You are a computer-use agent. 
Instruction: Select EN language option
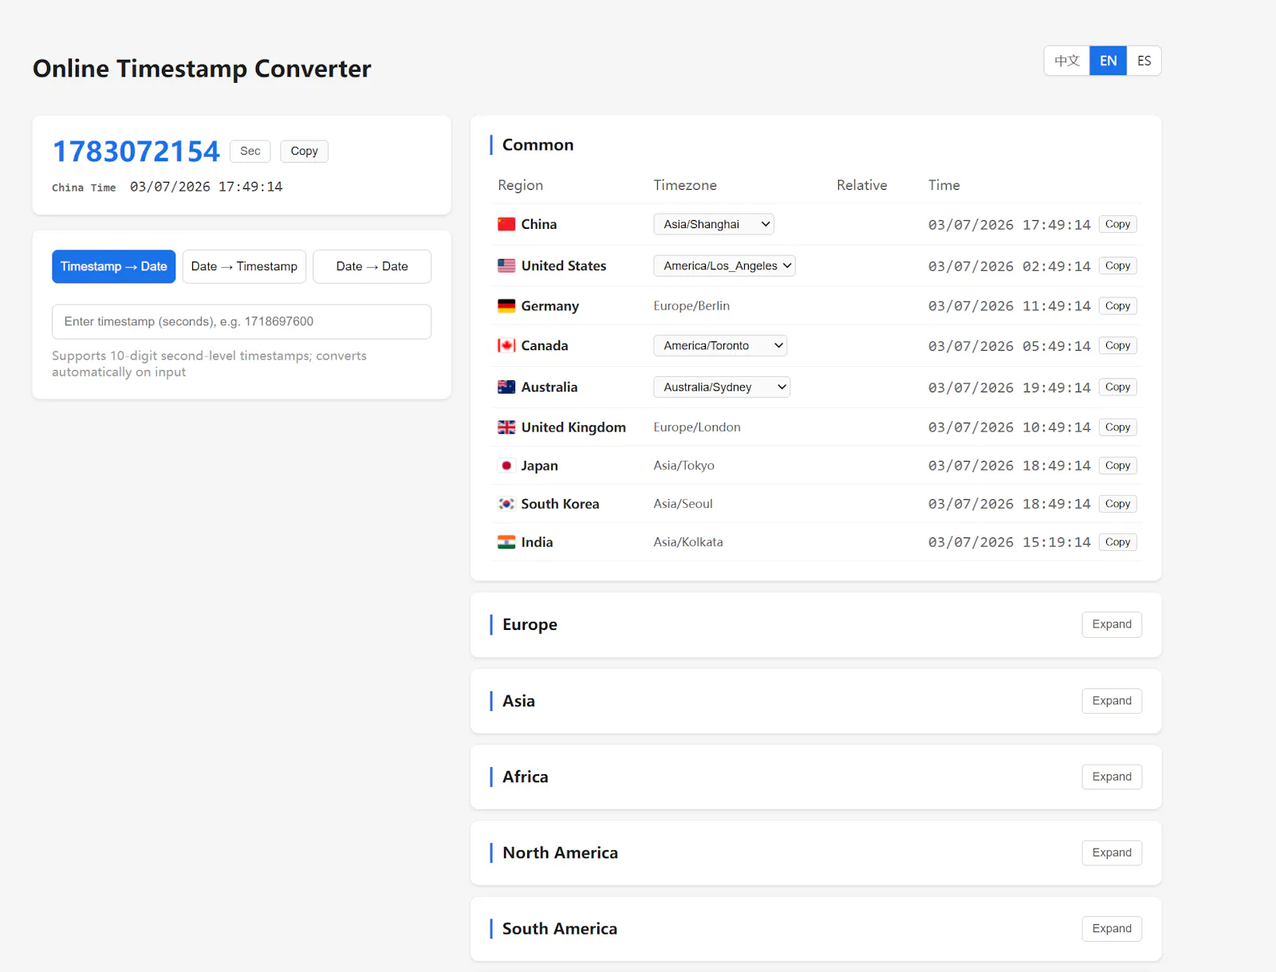pos(1109,61)
